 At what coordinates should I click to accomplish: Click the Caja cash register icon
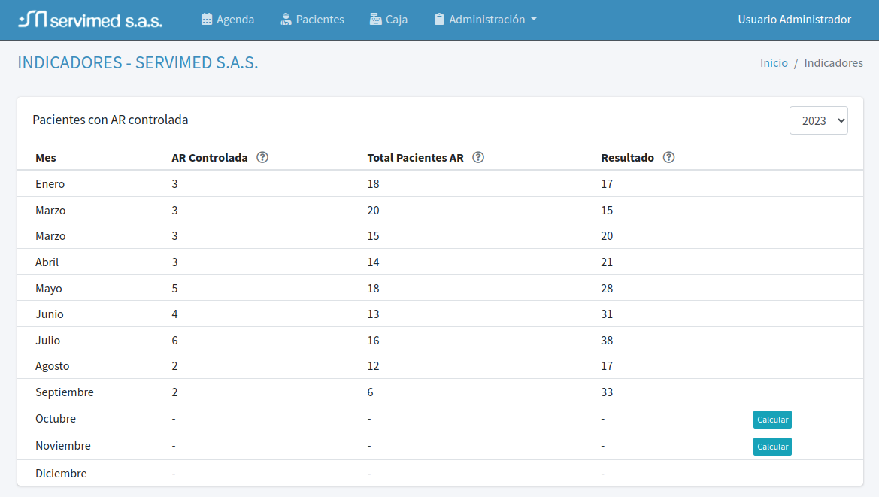(x=375, y=20)
